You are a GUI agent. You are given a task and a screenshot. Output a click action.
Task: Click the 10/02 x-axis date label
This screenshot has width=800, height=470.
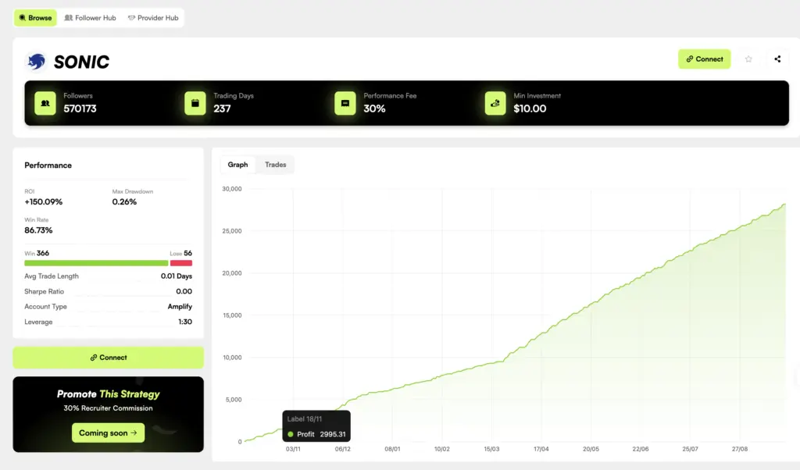pos(442,449)
